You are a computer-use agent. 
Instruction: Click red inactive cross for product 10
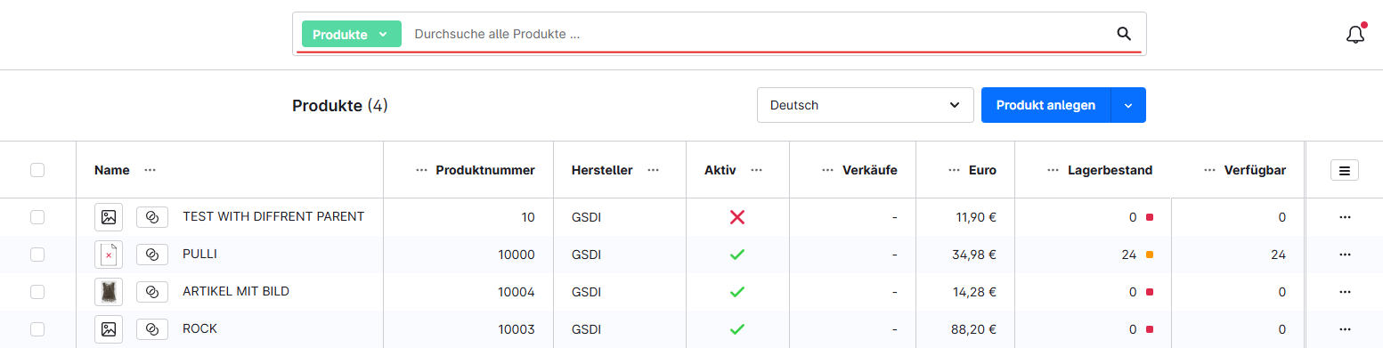coord(737,217)
